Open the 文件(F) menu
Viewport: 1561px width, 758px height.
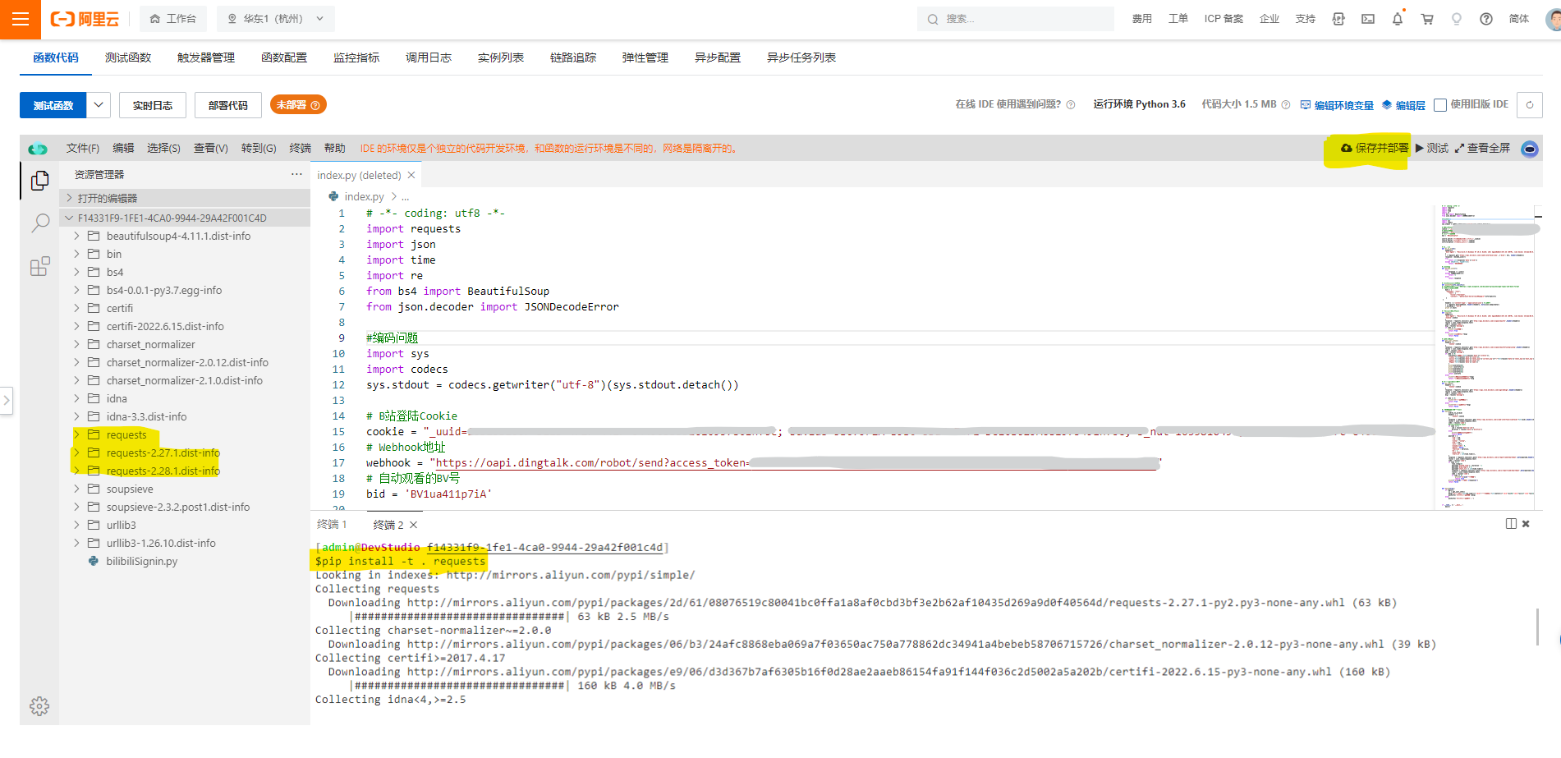83,148
